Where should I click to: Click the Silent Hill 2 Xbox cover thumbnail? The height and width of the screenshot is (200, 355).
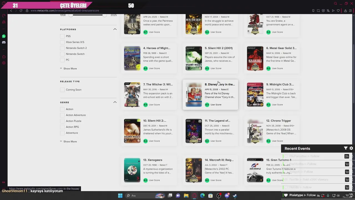coord(132,131)
